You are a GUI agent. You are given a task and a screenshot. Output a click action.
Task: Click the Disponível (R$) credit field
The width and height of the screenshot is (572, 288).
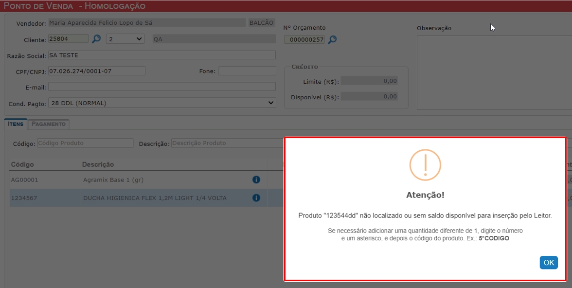(369, 97)
